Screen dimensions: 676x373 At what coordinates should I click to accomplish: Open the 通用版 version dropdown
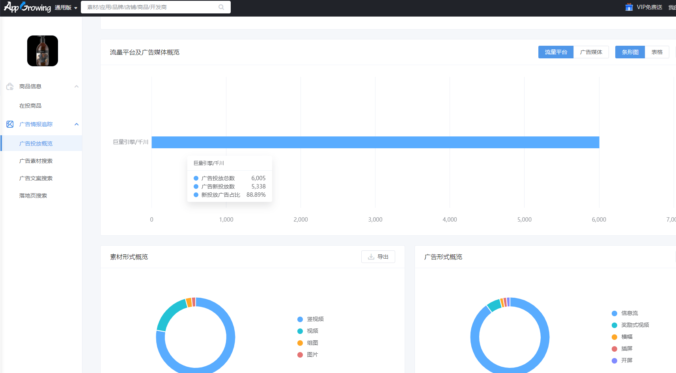point(66,7)
